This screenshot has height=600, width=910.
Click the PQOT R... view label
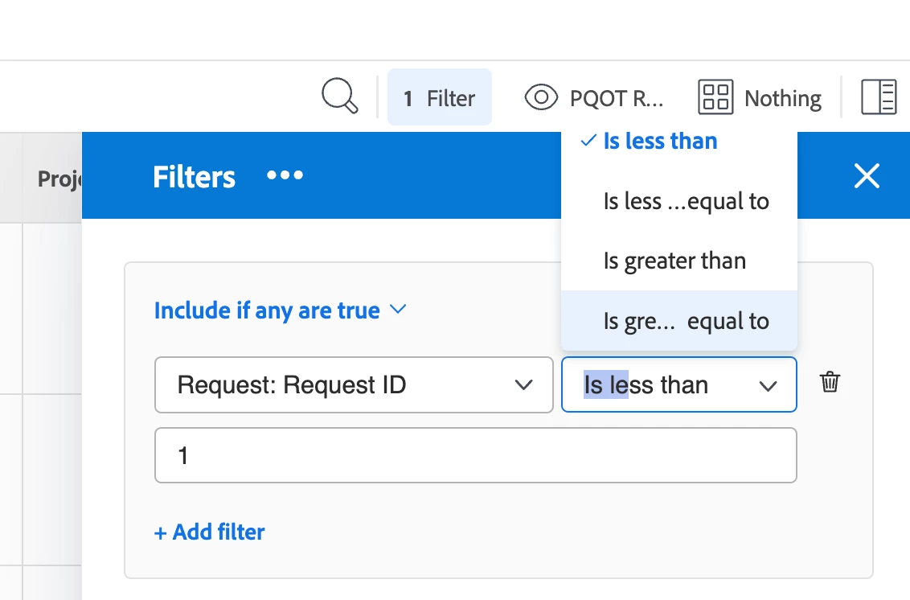617,98
